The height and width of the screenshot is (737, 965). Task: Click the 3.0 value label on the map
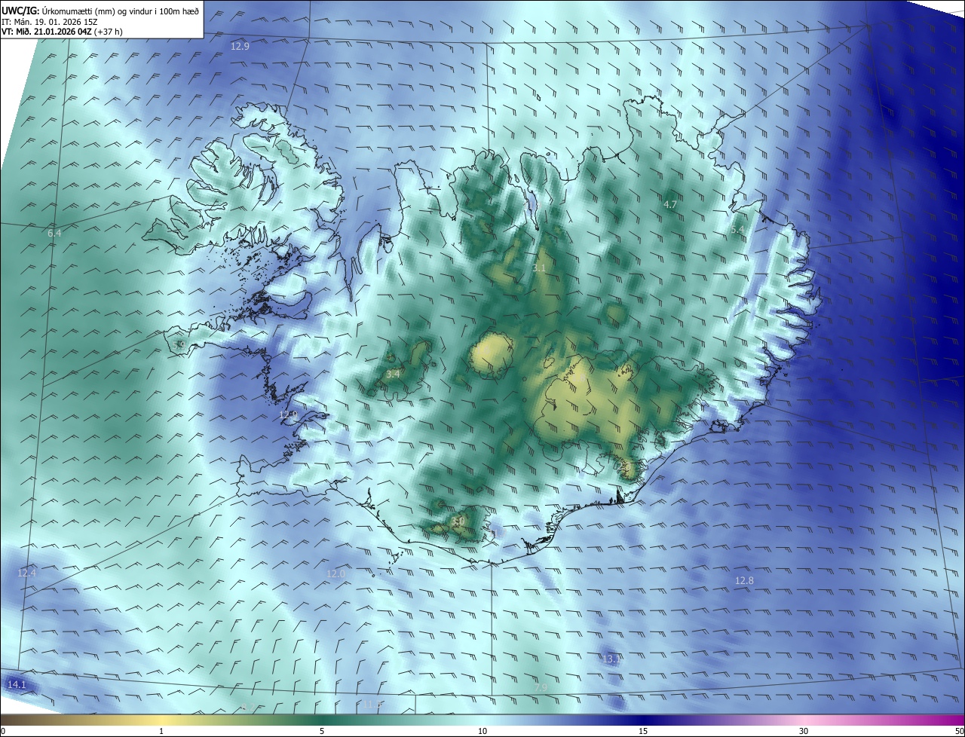(x=458, y=521)
